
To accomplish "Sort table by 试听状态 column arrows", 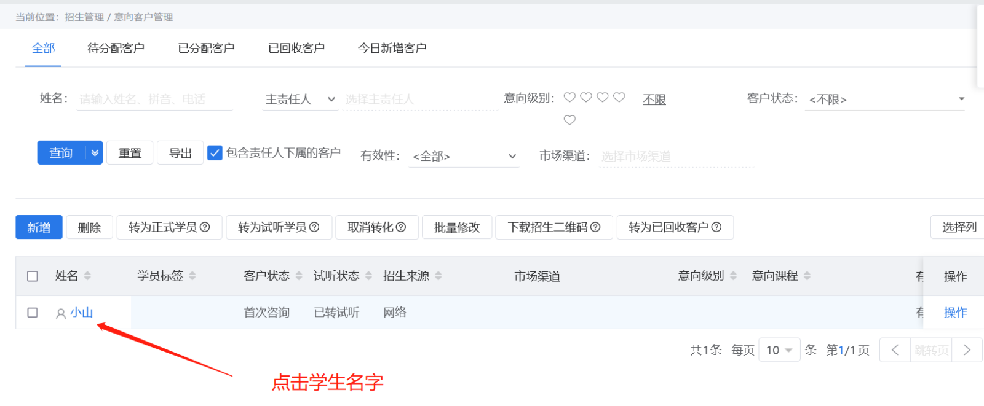I will (368, 276).
